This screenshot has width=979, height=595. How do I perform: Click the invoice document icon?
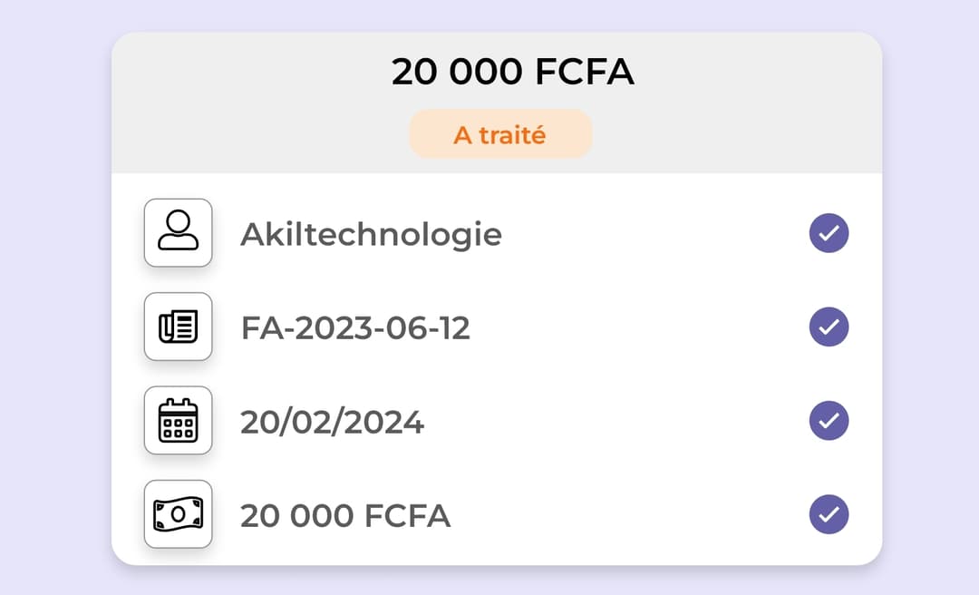click(x=178, y=327)
